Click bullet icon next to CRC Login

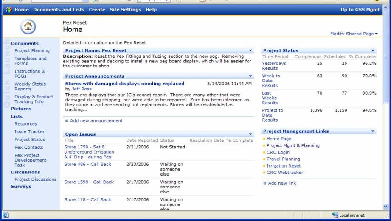pyautogui.click(x=264, y=152)
